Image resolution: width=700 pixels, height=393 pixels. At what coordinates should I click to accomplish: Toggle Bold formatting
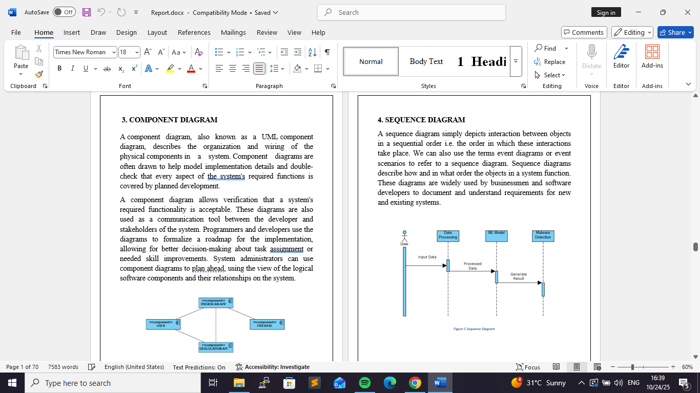click(59, 69)
